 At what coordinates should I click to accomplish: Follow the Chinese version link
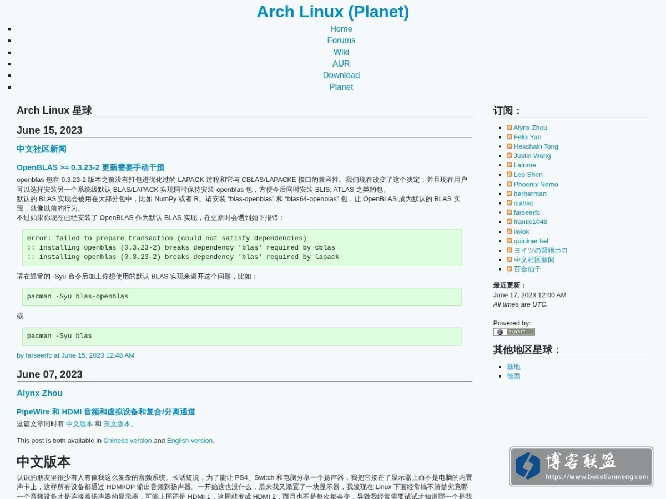(128, 441)
